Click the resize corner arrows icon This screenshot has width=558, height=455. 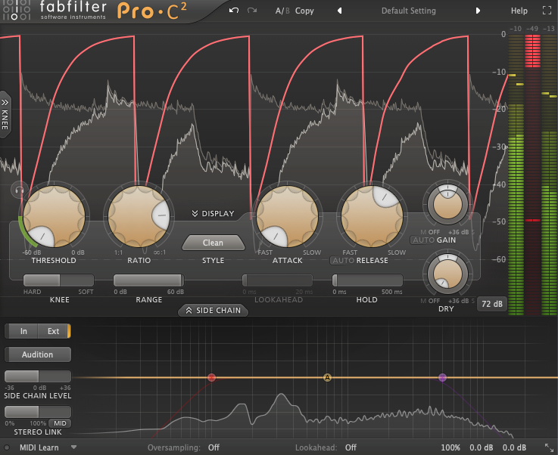click(549, 447)
